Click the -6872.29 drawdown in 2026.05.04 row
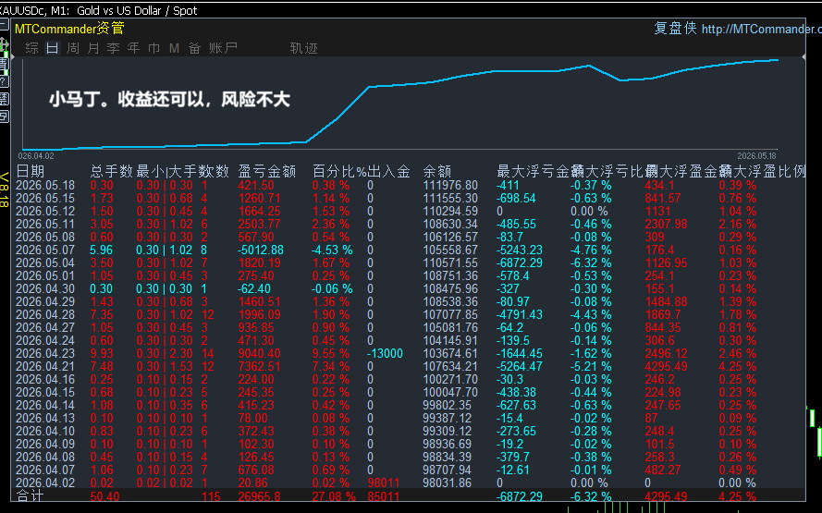The width and height of the screenshot is (822, 513). tap(520, 263)
